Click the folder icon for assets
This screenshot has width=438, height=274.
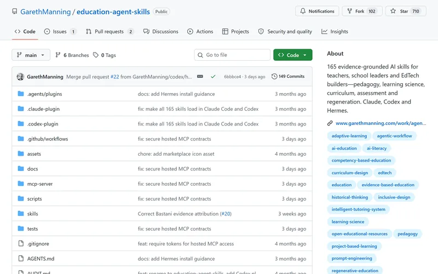tap(21, 153)
